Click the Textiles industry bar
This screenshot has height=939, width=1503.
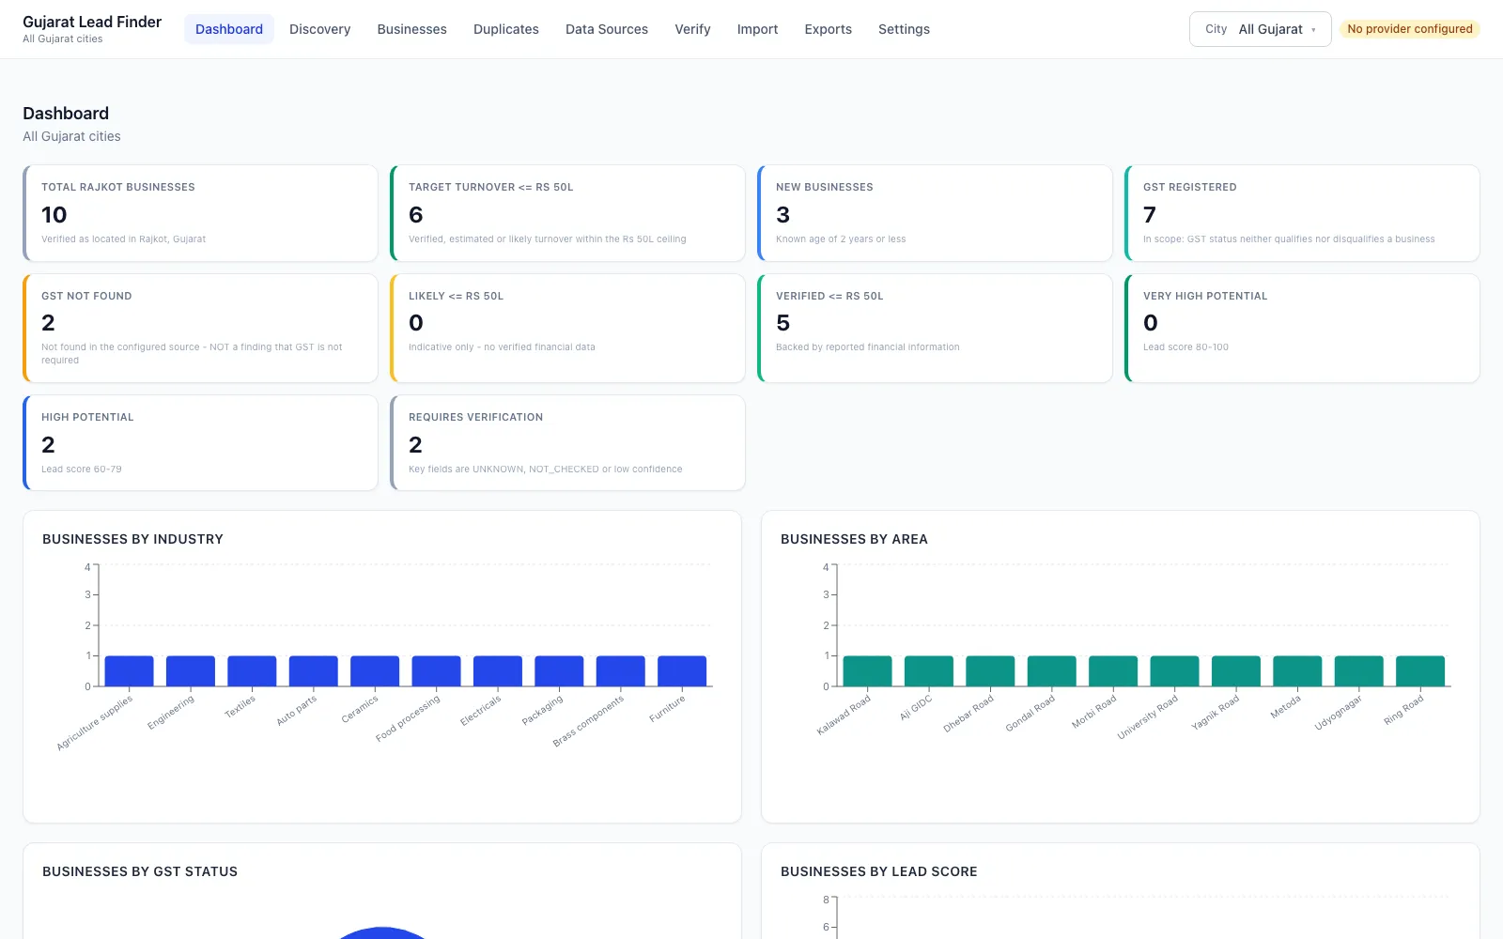coord(252,671)
